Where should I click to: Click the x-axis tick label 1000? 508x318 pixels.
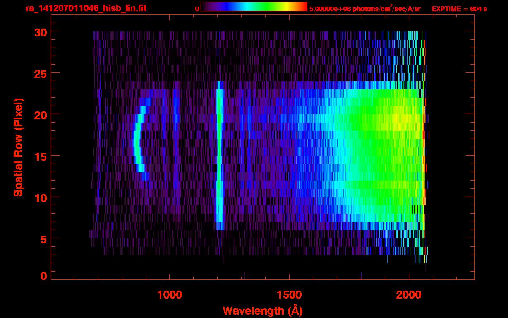point(170,295)
